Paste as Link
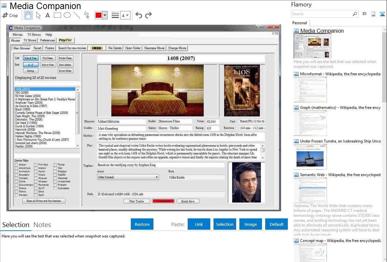This screenshot has height=262, width=387. click(x=199, y=224)
